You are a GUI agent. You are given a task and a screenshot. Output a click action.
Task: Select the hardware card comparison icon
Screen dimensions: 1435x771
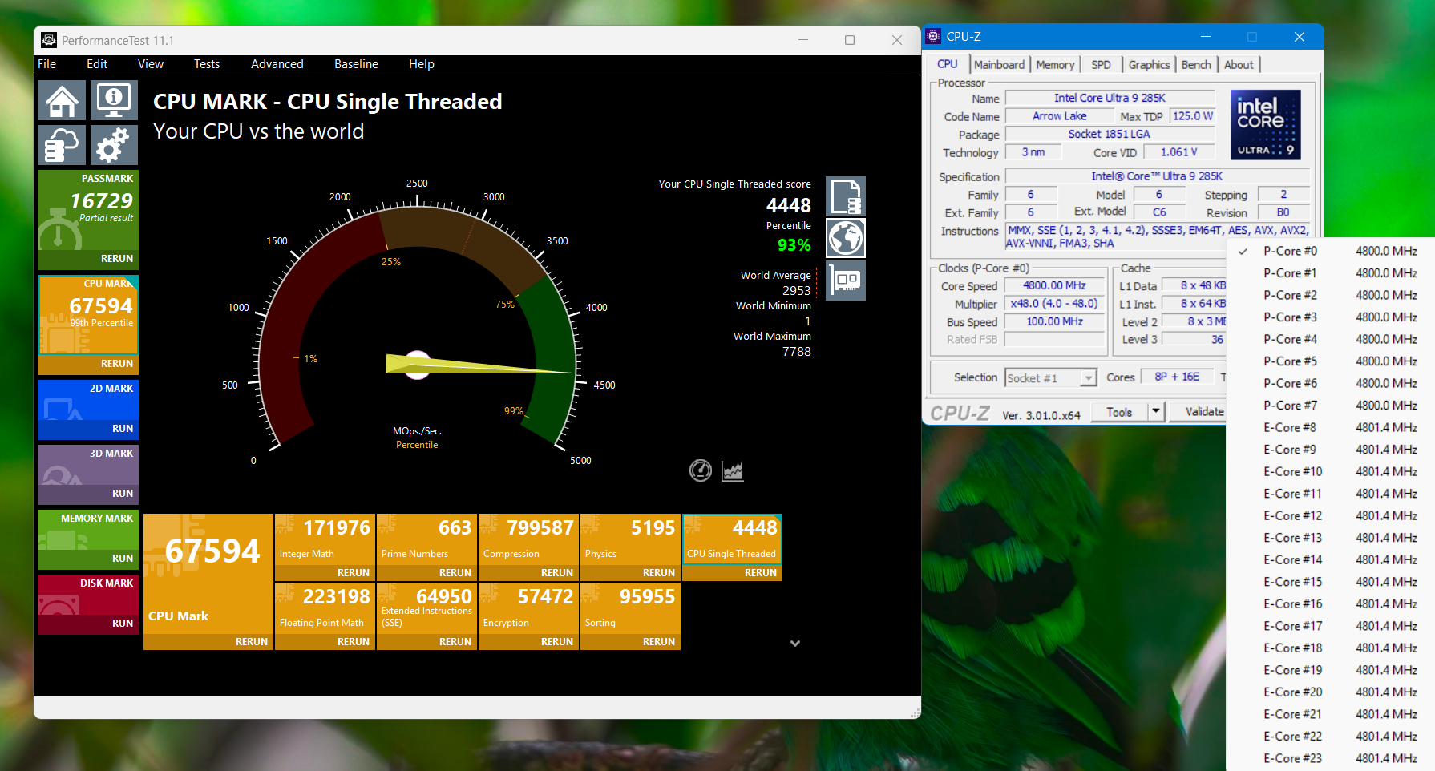(846, 281)
